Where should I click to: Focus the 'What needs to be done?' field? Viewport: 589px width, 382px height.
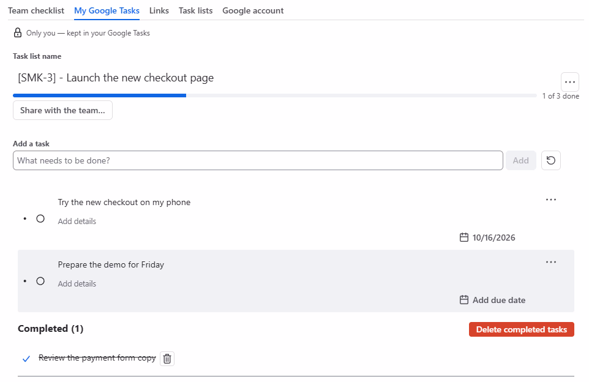258,160
